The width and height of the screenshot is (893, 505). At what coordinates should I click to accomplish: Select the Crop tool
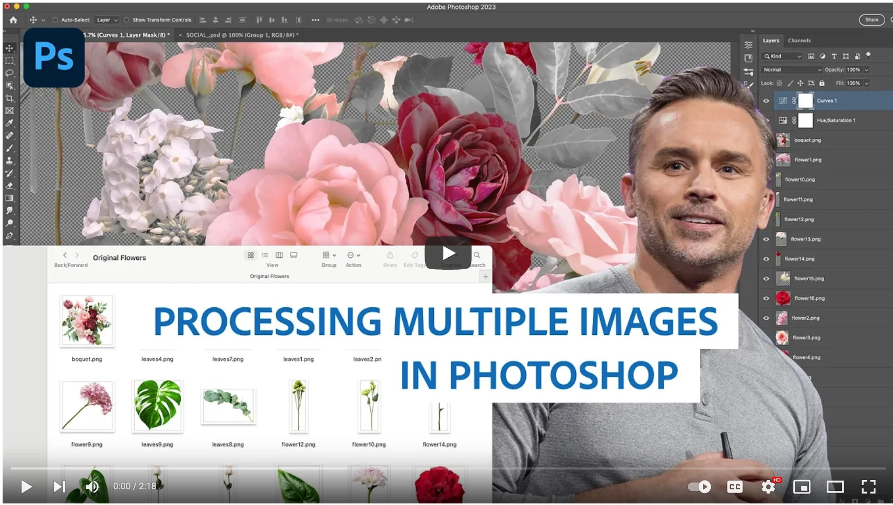[9, 98]
